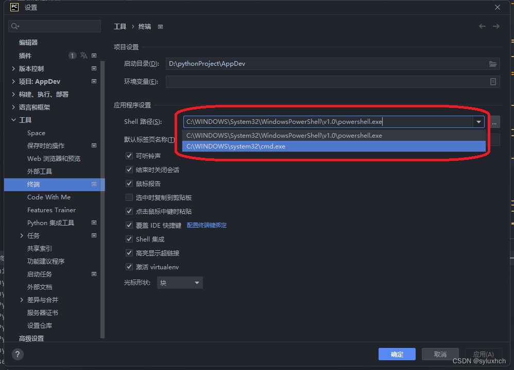Screen dimensions: 514x370
Task: Expand 构建、执行、部署 tree node
Action: tap(13, 94)
